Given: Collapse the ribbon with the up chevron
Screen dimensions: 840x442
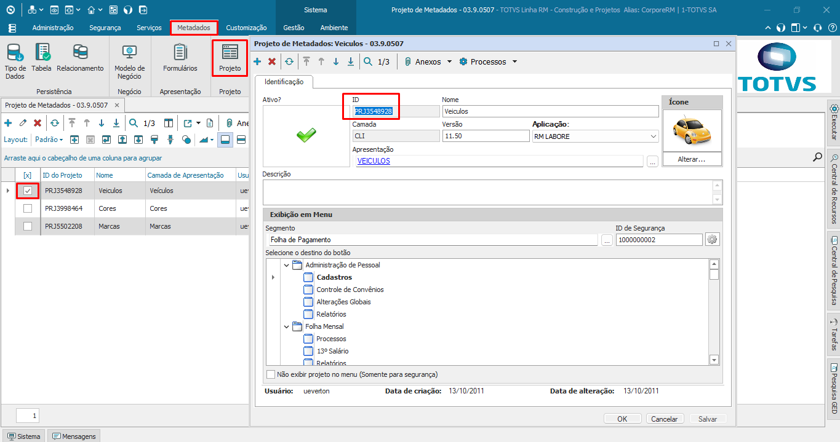Looking at the screenshot, I should coord(767,28).
